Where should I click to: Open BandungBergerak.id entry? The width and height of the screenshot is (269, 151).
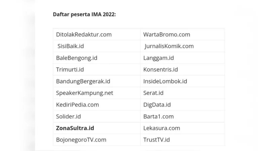coord(83,81)
